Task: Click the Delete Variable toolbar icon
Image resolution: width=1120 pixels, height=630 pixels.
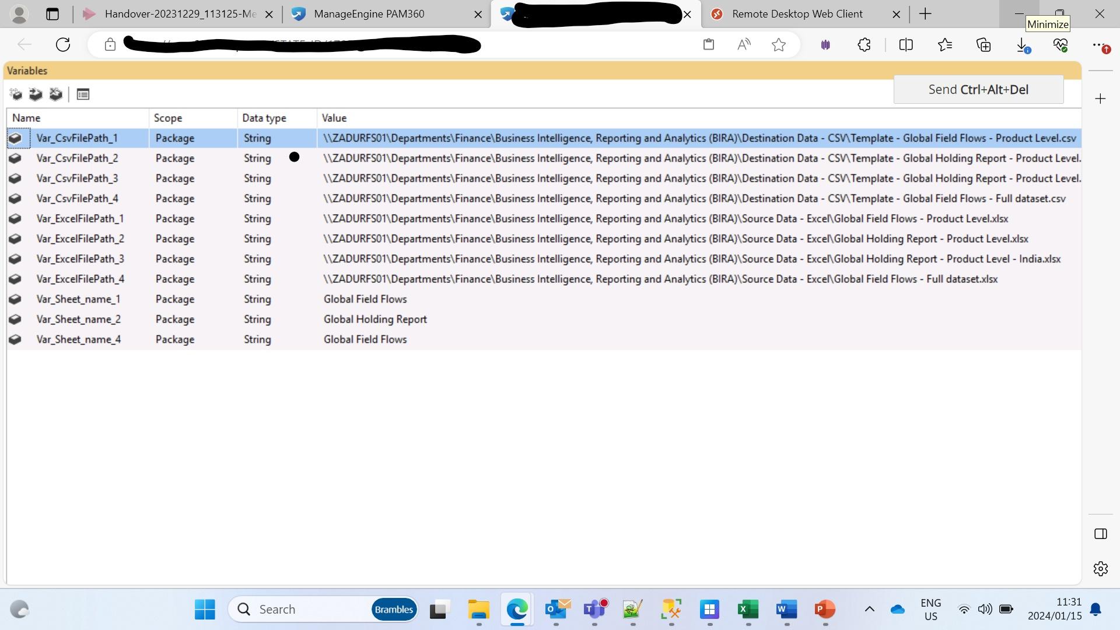Action: pos(55,94)
